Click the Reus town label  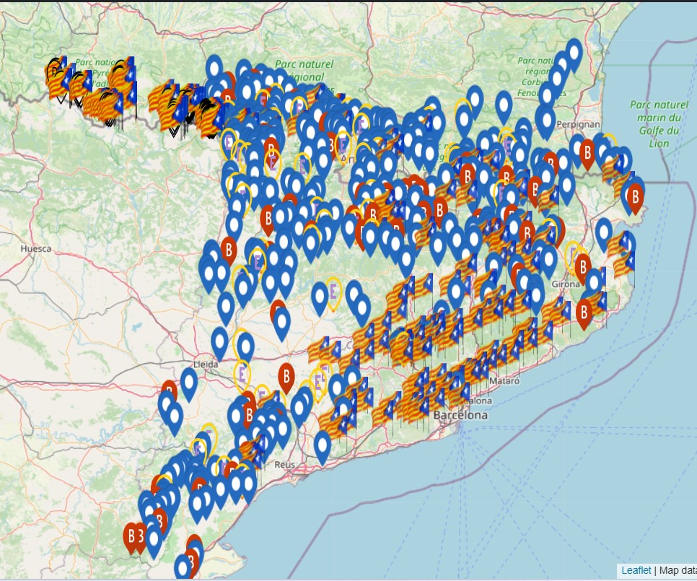point(284,465)
